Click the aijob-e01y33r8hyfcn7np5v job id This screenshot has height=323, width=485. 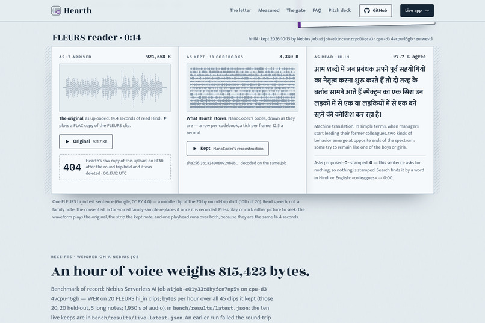(203, 289)
